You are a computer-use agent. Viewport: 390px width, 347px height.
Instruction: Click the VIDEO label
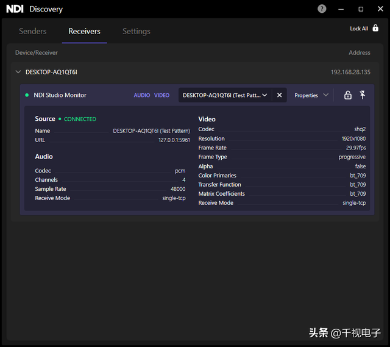click(161, 95)
